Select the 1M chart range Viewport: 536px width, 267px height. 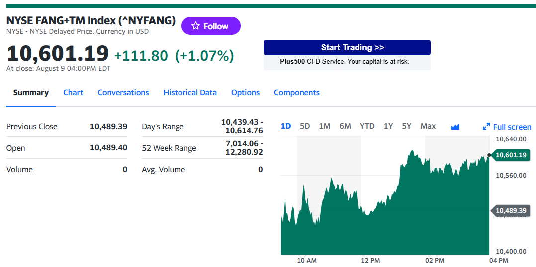324,126
